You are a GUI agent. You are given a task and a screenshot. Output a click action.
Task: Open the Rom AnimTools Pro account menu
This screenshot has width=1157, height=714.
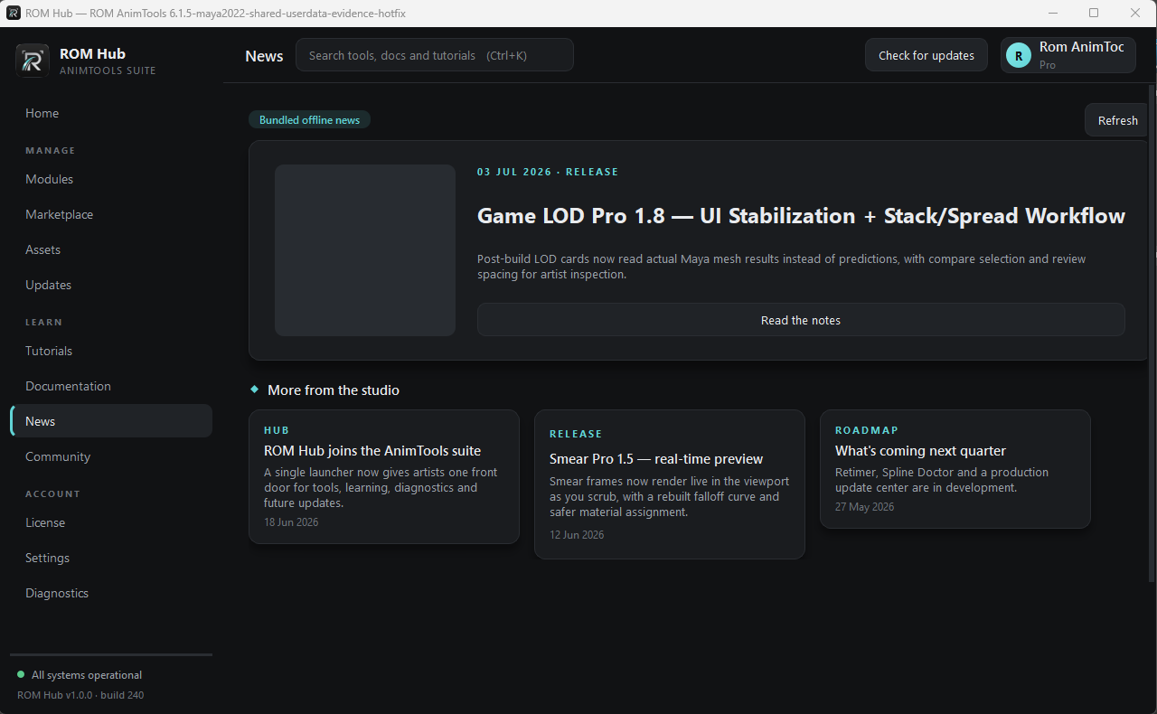pos(1068,55)
